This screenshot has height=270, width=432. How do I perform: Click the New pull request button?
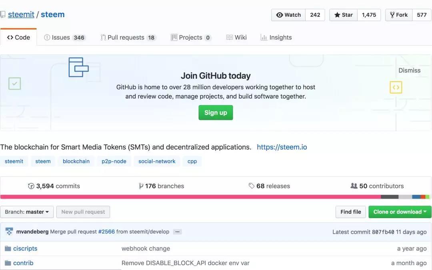tap(83, 212)
